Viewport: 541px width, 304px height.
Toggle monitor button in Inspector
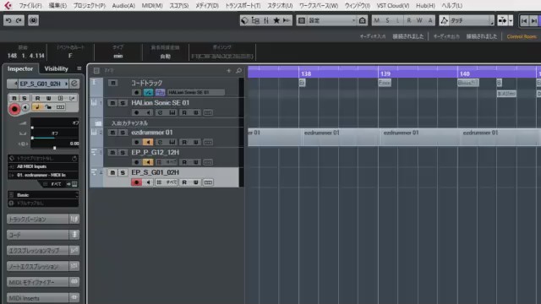25,107
